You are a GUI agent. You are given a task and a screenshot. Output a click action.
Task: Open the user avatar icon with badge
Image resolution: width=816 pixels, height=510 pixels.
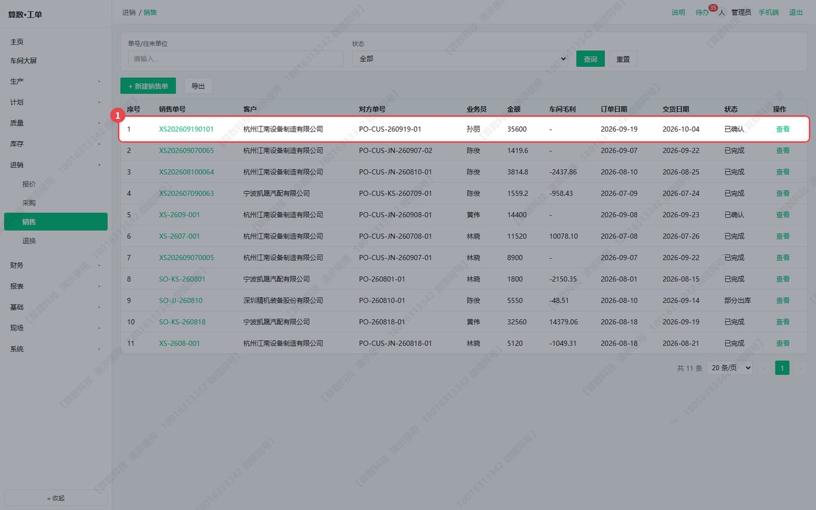(722, 13)
